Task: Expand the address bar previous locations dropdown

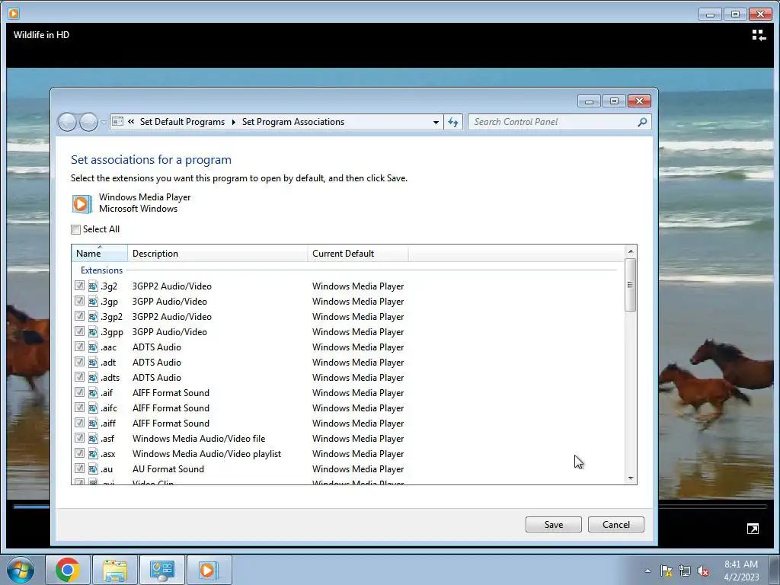Action: coord(436,123)
